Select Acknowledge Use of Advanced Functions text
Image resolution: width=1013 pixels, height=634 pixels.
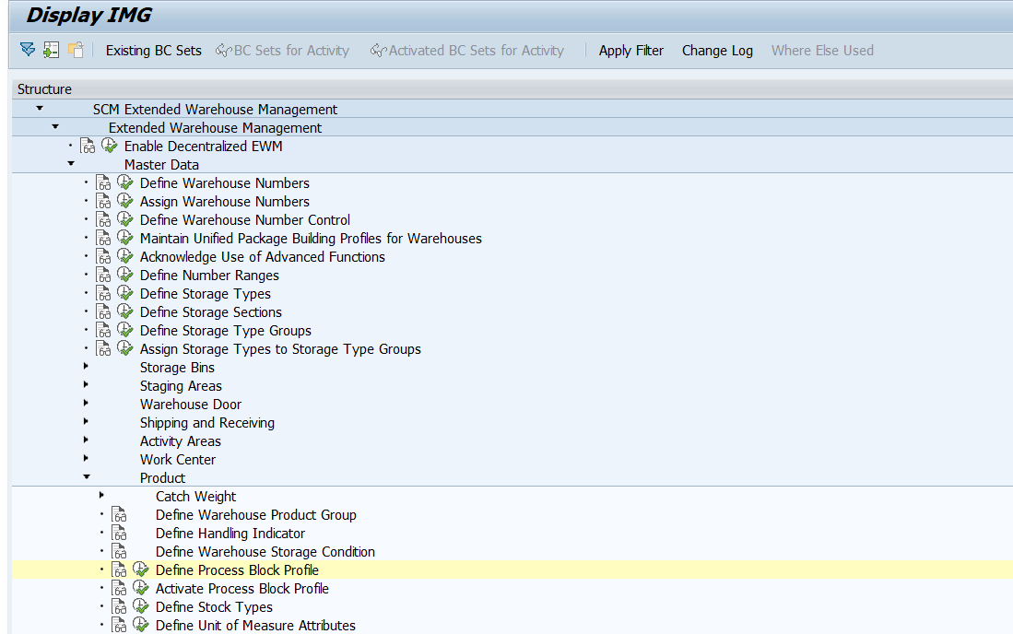[263, 257]
